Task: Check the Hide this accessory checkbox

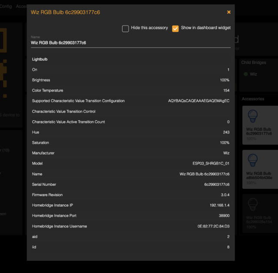Action: [x=126, y=29]
